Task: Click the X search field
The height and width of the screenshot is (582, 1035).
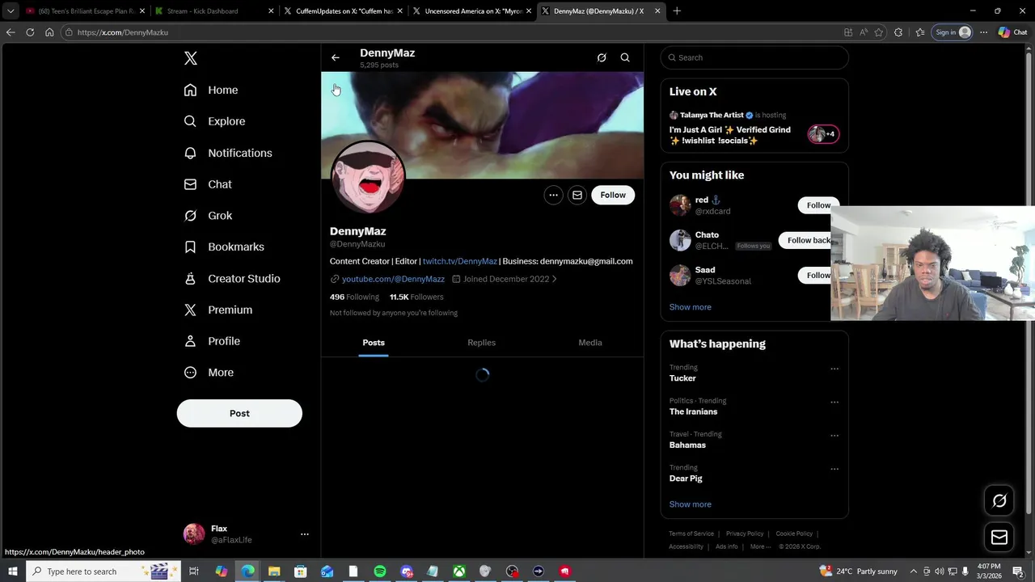Action: coord(754,57)
